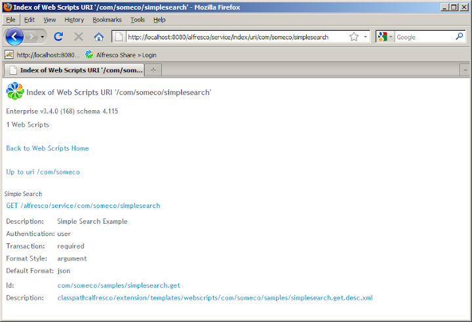The width and height of the screenshot is (472, 322).
Task: Click the Format Style value 'argument'
Action: [72, 259]
